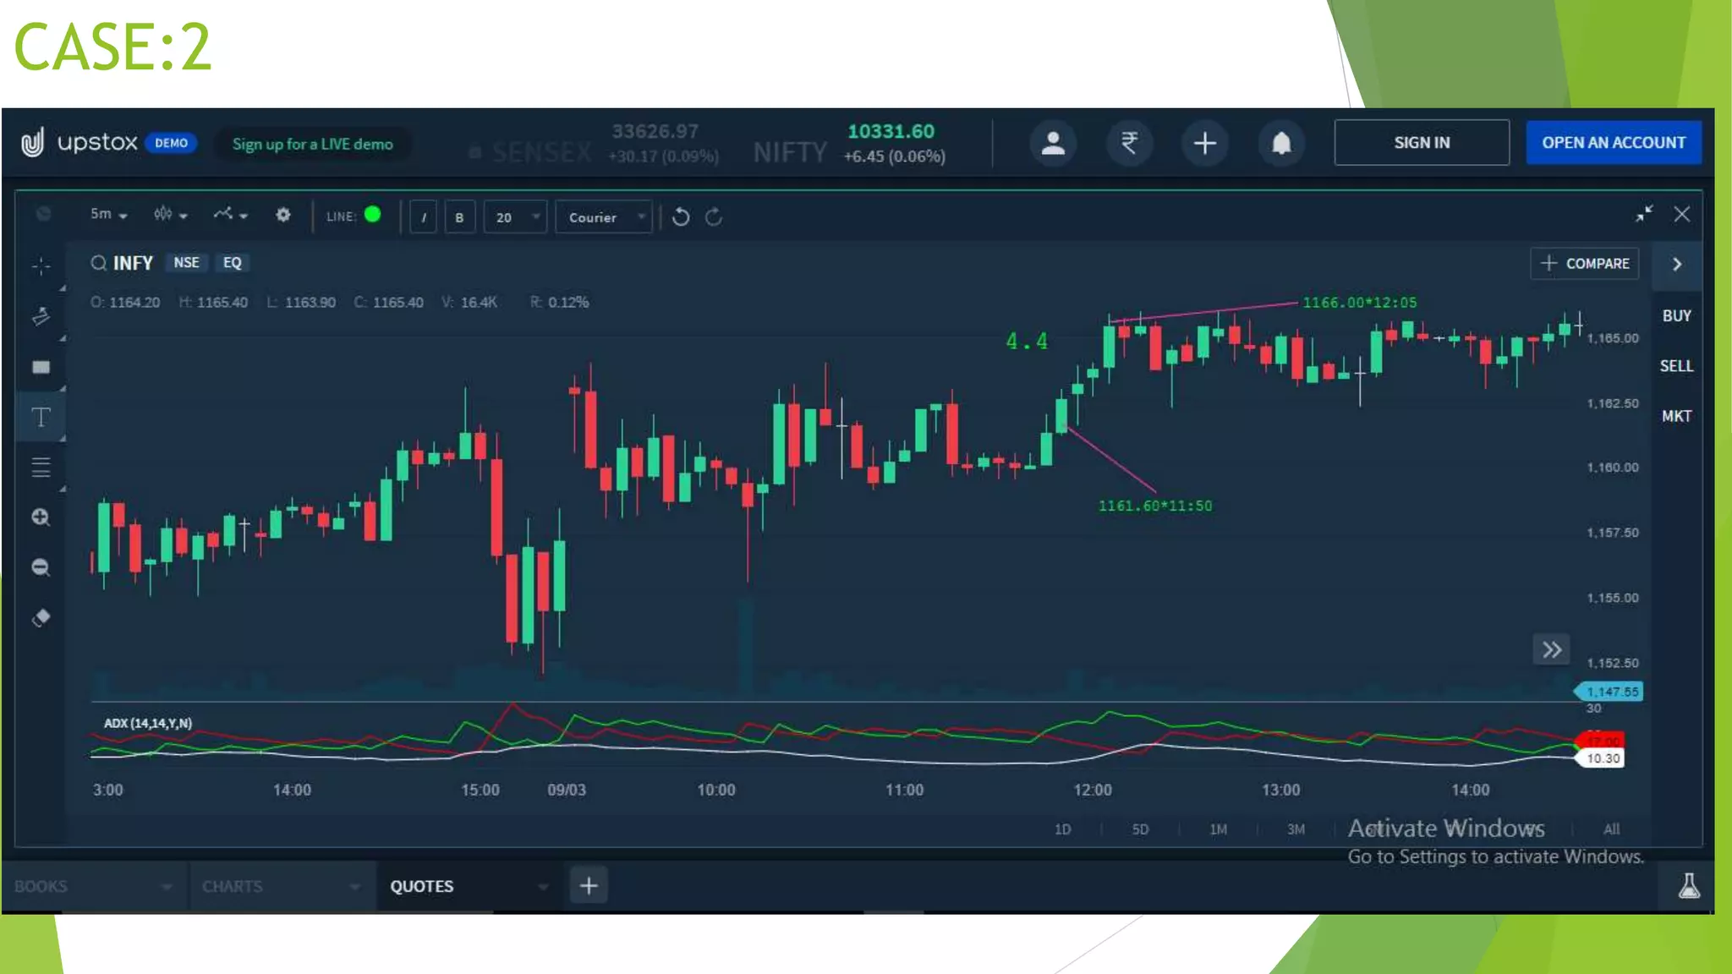The width and height of the screenshot is (1732, 974).
Task: Select the Text annotation tool
Action: click(x=41, y=417)
